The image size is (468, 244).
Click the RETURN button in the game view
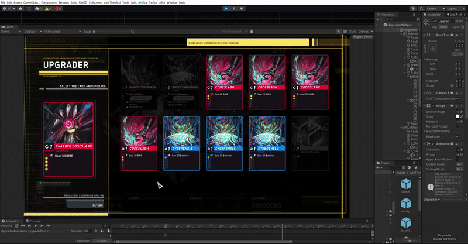point(98,205)
